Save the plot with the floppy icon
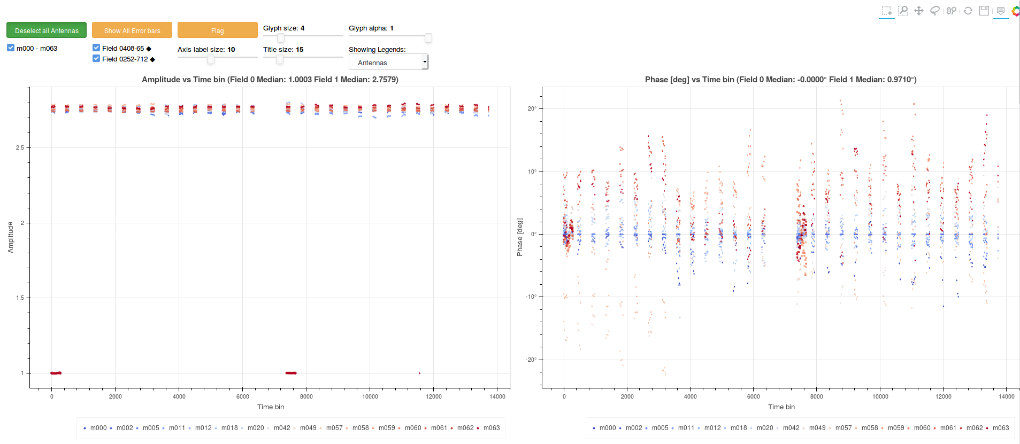The height and width of the screenshot is (444, 1020). [984, 11]
